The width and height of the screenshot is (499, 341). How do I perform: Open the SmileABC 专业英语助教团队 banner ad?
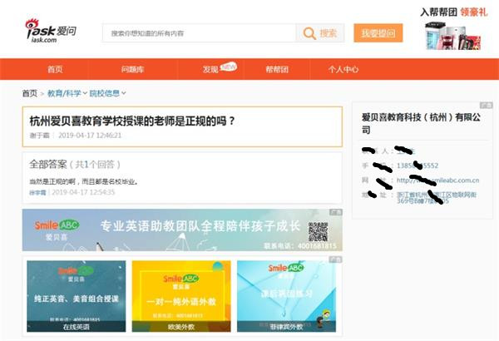tap(182, 230)
